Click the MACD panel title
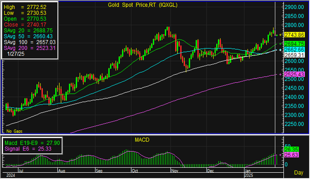Screen dimensions: 310x179 click(142, 140)
